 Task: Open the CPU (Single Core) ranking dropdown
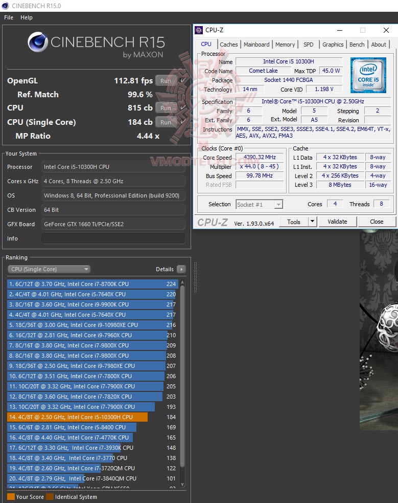pyautogui.click(x=49, y=269)
